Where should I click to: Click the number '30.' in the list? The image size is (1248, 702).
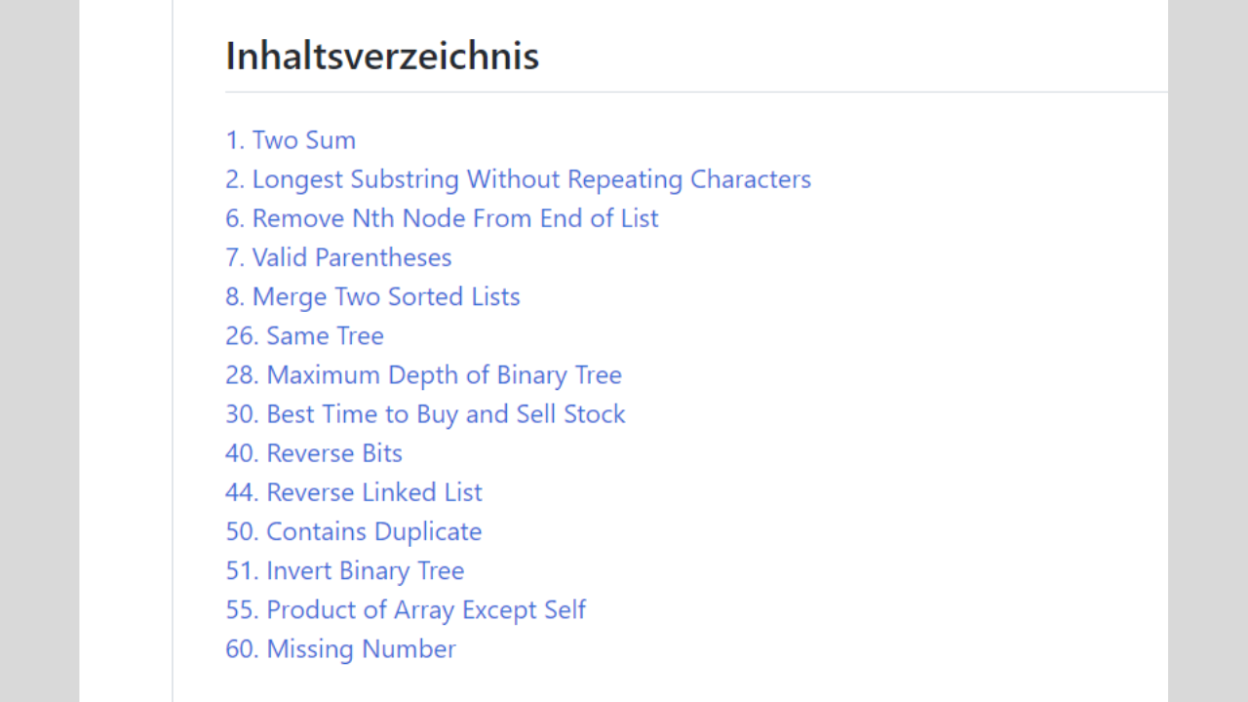click(243, 413)
